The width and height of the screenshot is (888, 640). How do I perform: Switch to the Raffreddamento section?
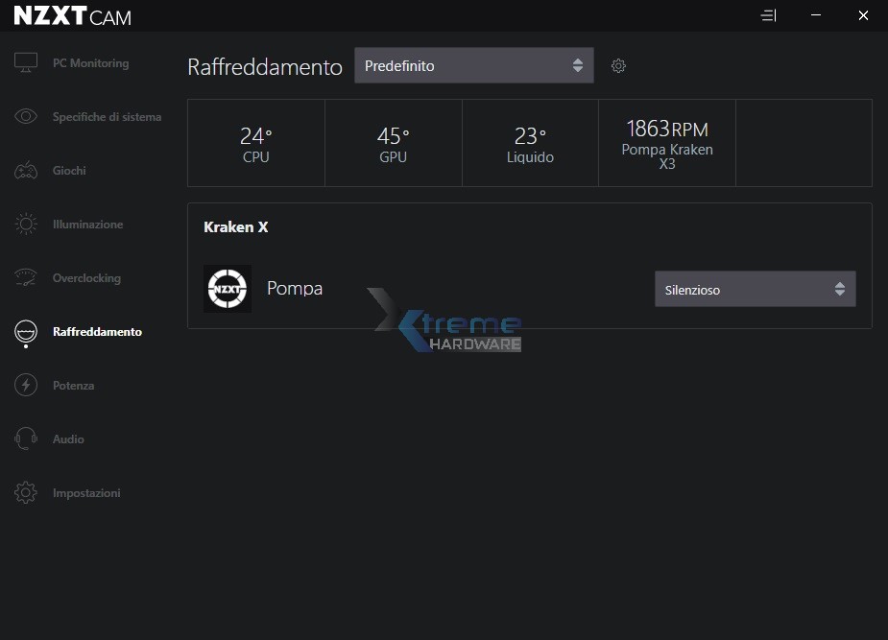click(97, 332)
